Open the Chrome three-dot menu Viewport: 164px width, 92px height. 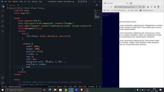pyautogui.click(x=162, y=7)
